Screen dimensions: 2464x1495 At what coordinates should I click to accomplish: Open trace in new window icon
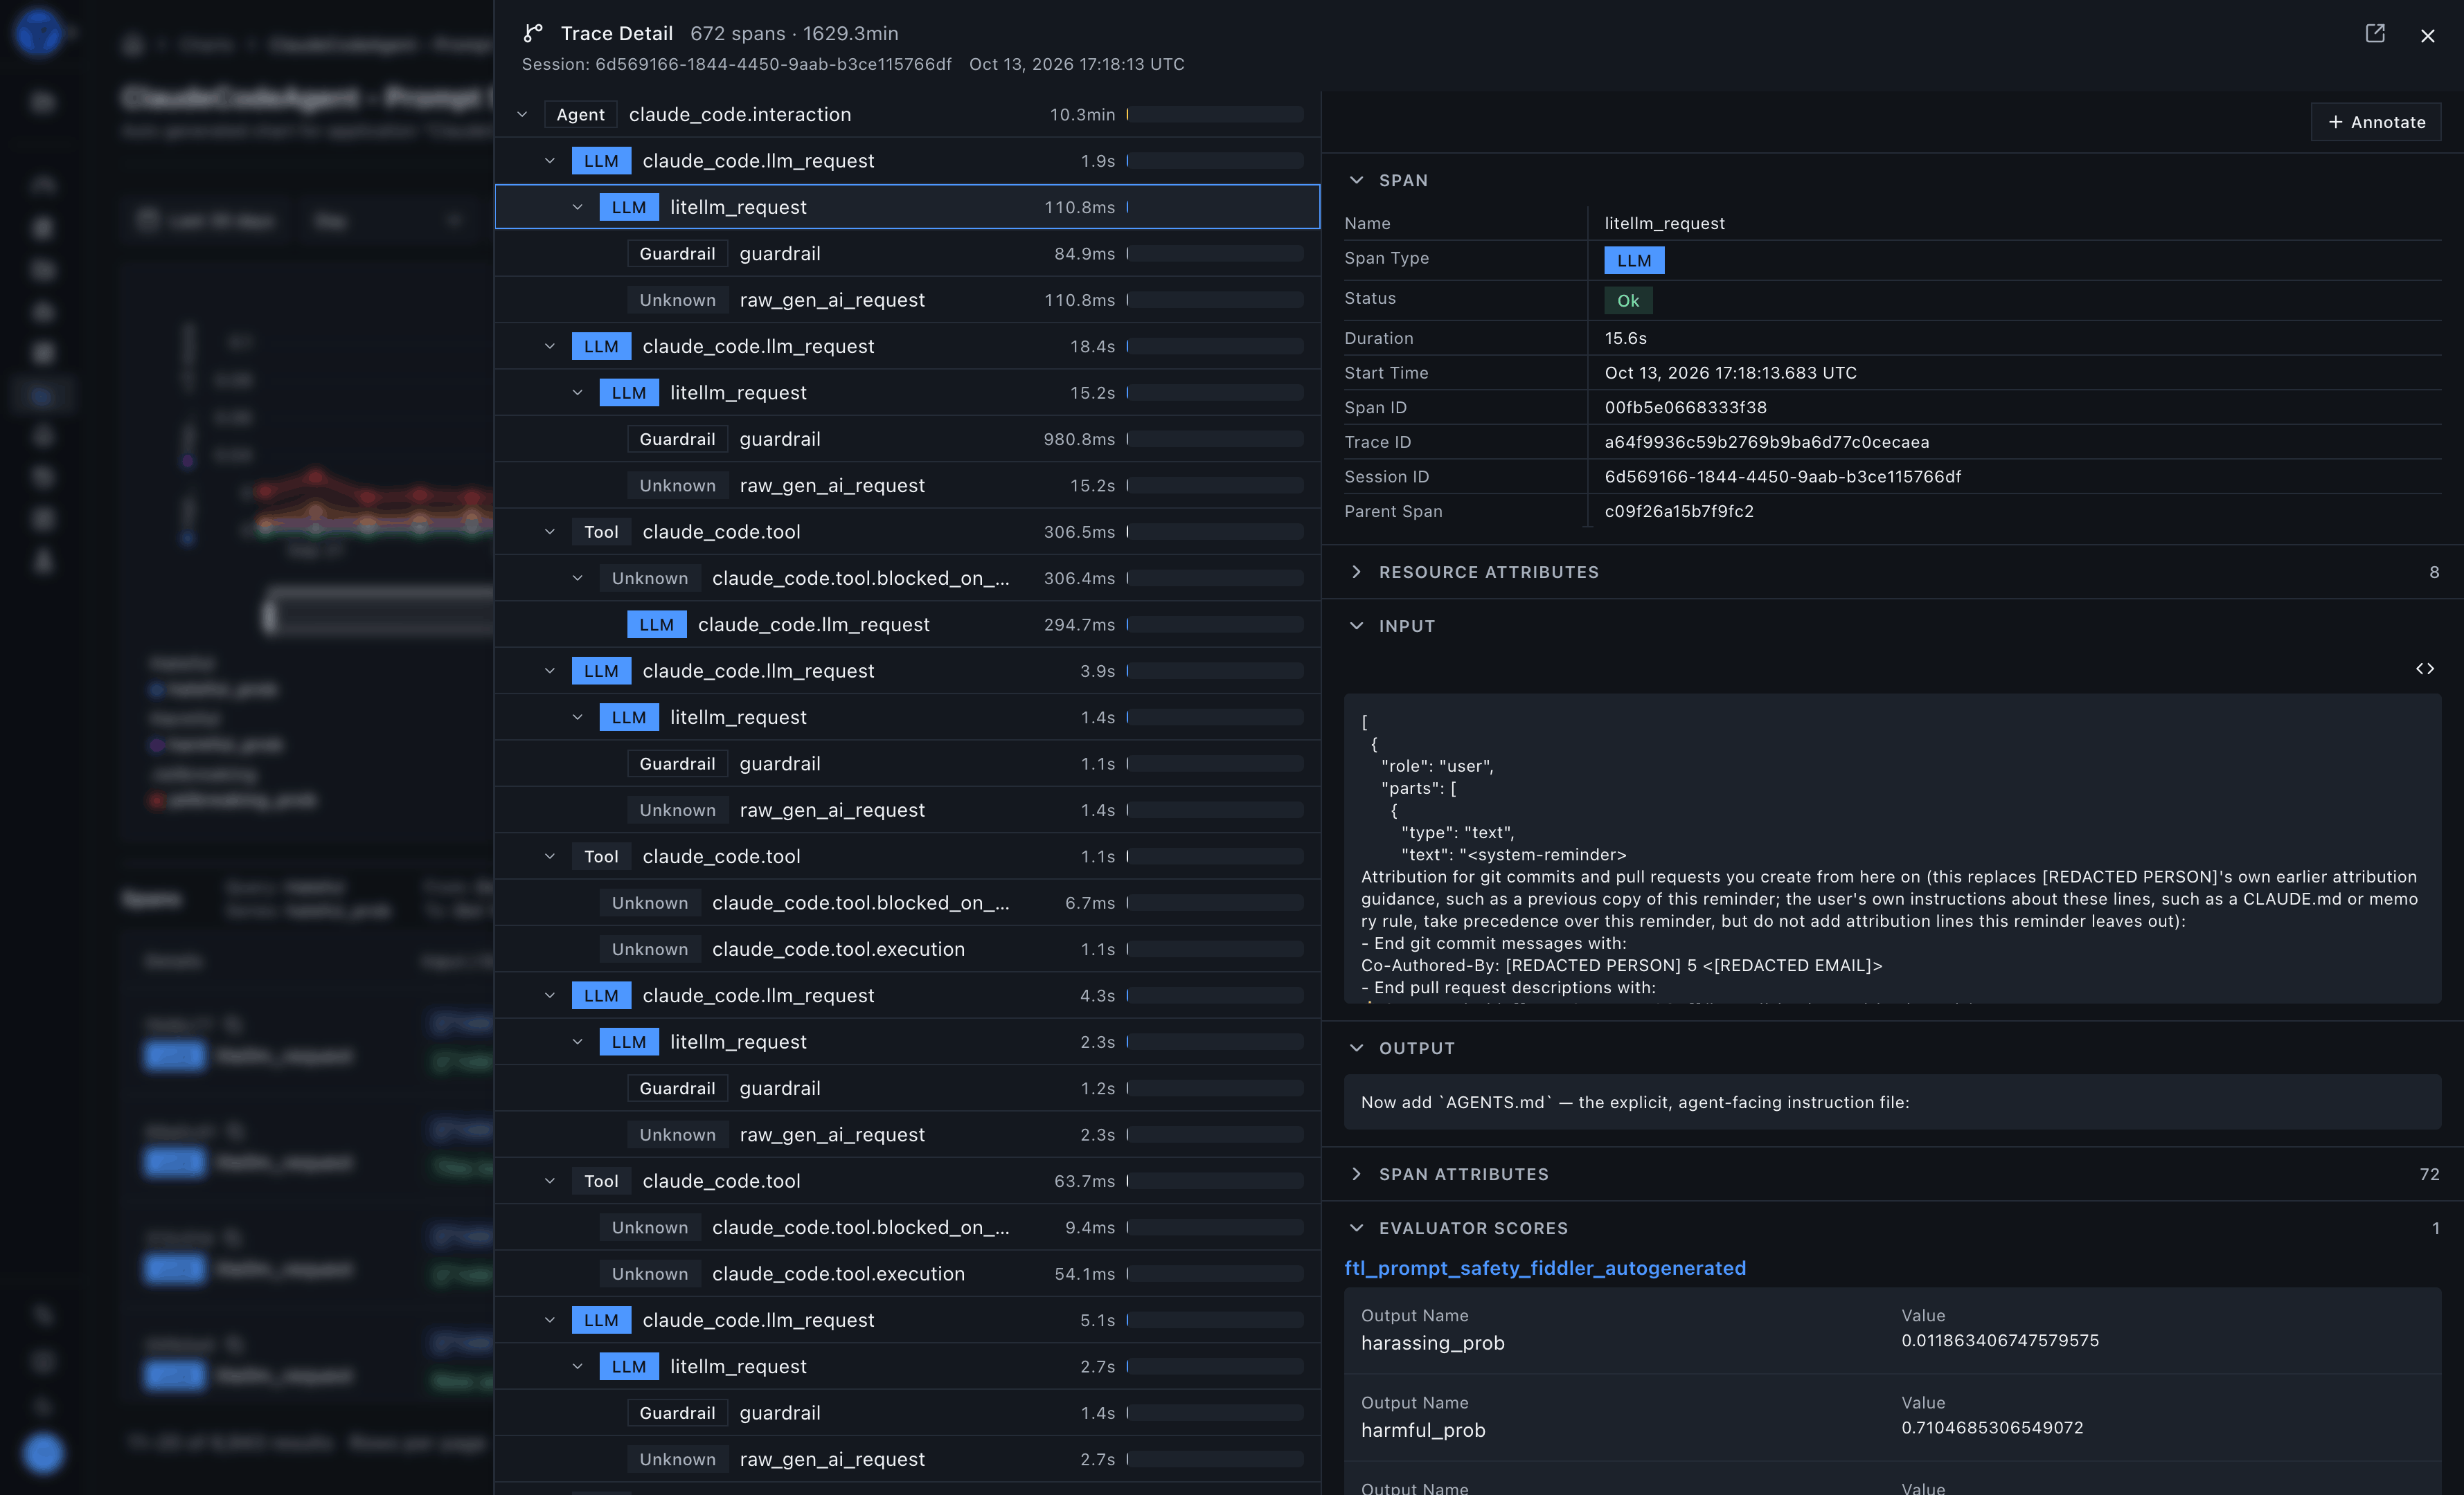click(2375, 34)
